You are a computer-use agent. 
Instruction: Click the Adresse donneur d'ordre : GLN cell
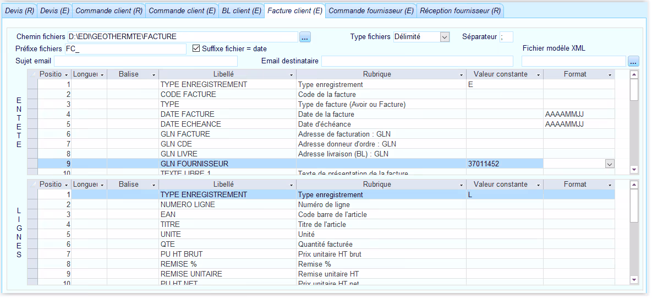click(381, 144)
